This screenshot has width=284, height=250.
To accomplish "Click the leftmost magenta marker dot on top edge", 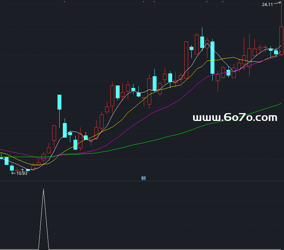I will [65, 2].
